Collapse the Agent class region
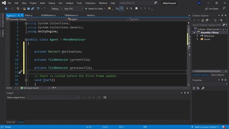 coord(26,39)
